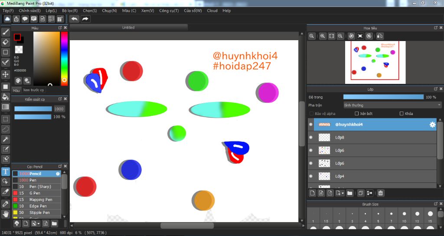The width and height of the screenshot is (444, 236).
Task: Click the Undo arrow
Action: [75, 19]
